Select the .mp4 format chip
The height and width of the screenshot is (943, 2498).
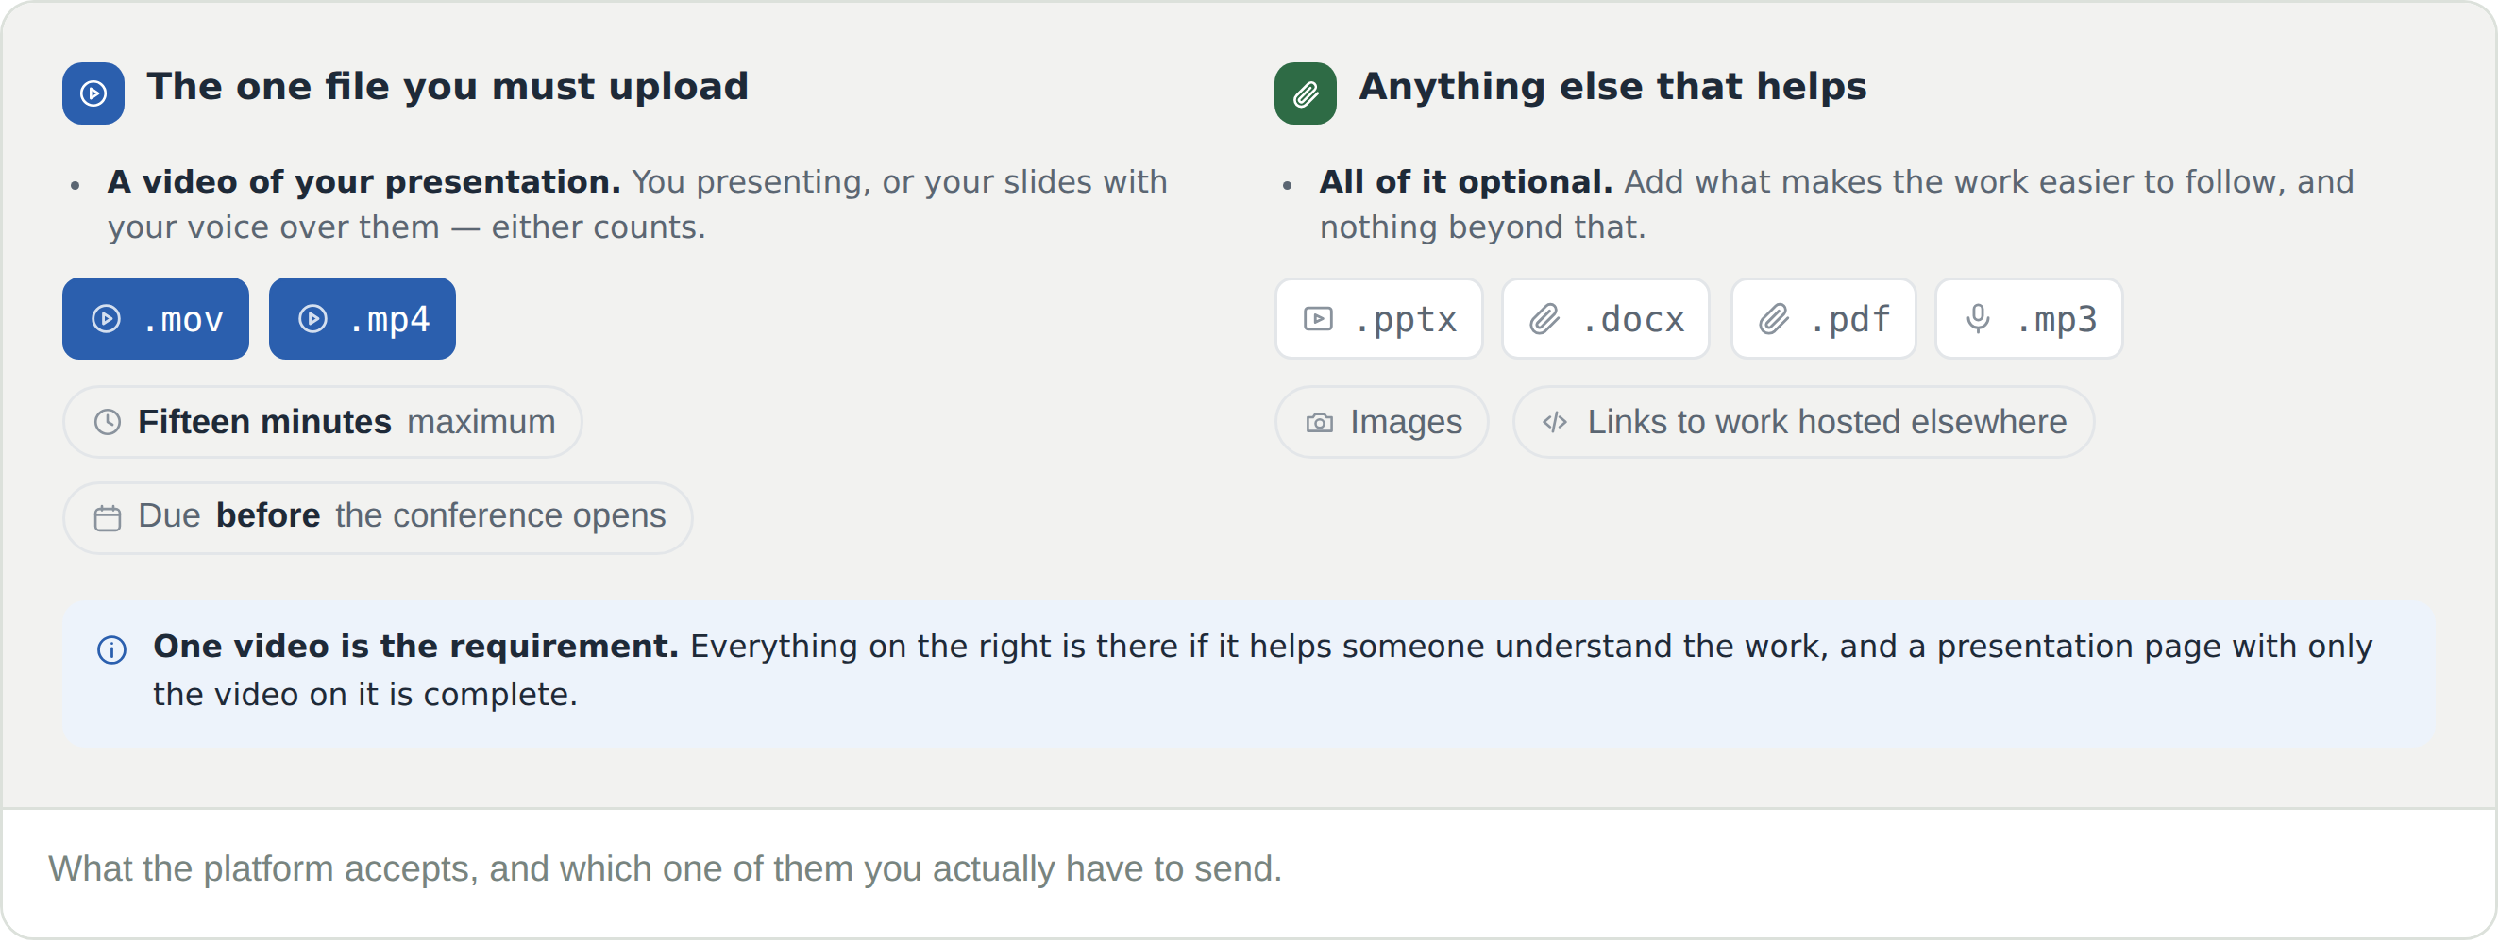363,319
